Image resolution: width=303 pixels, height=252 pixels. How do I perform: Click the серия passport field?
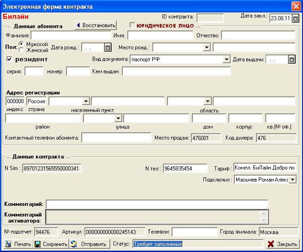coord(34,71)
